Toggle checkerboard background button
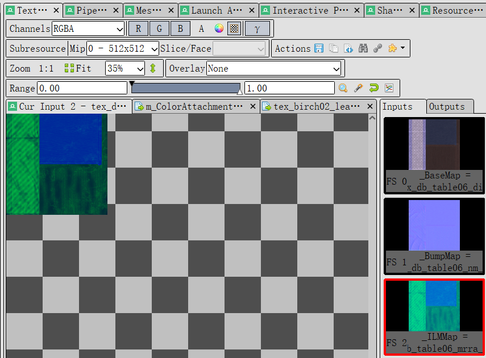The image size is (486, 358). (234, 29)
